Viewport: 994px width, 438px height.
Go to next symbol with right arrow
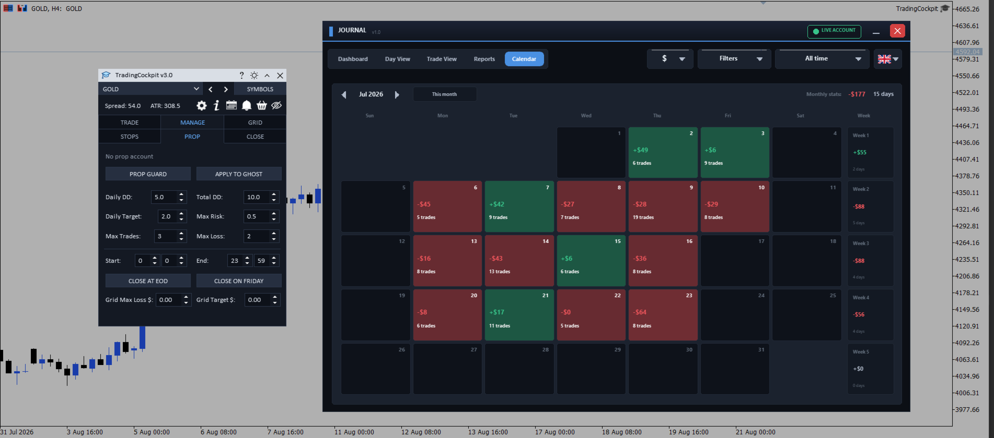point(226,89)
